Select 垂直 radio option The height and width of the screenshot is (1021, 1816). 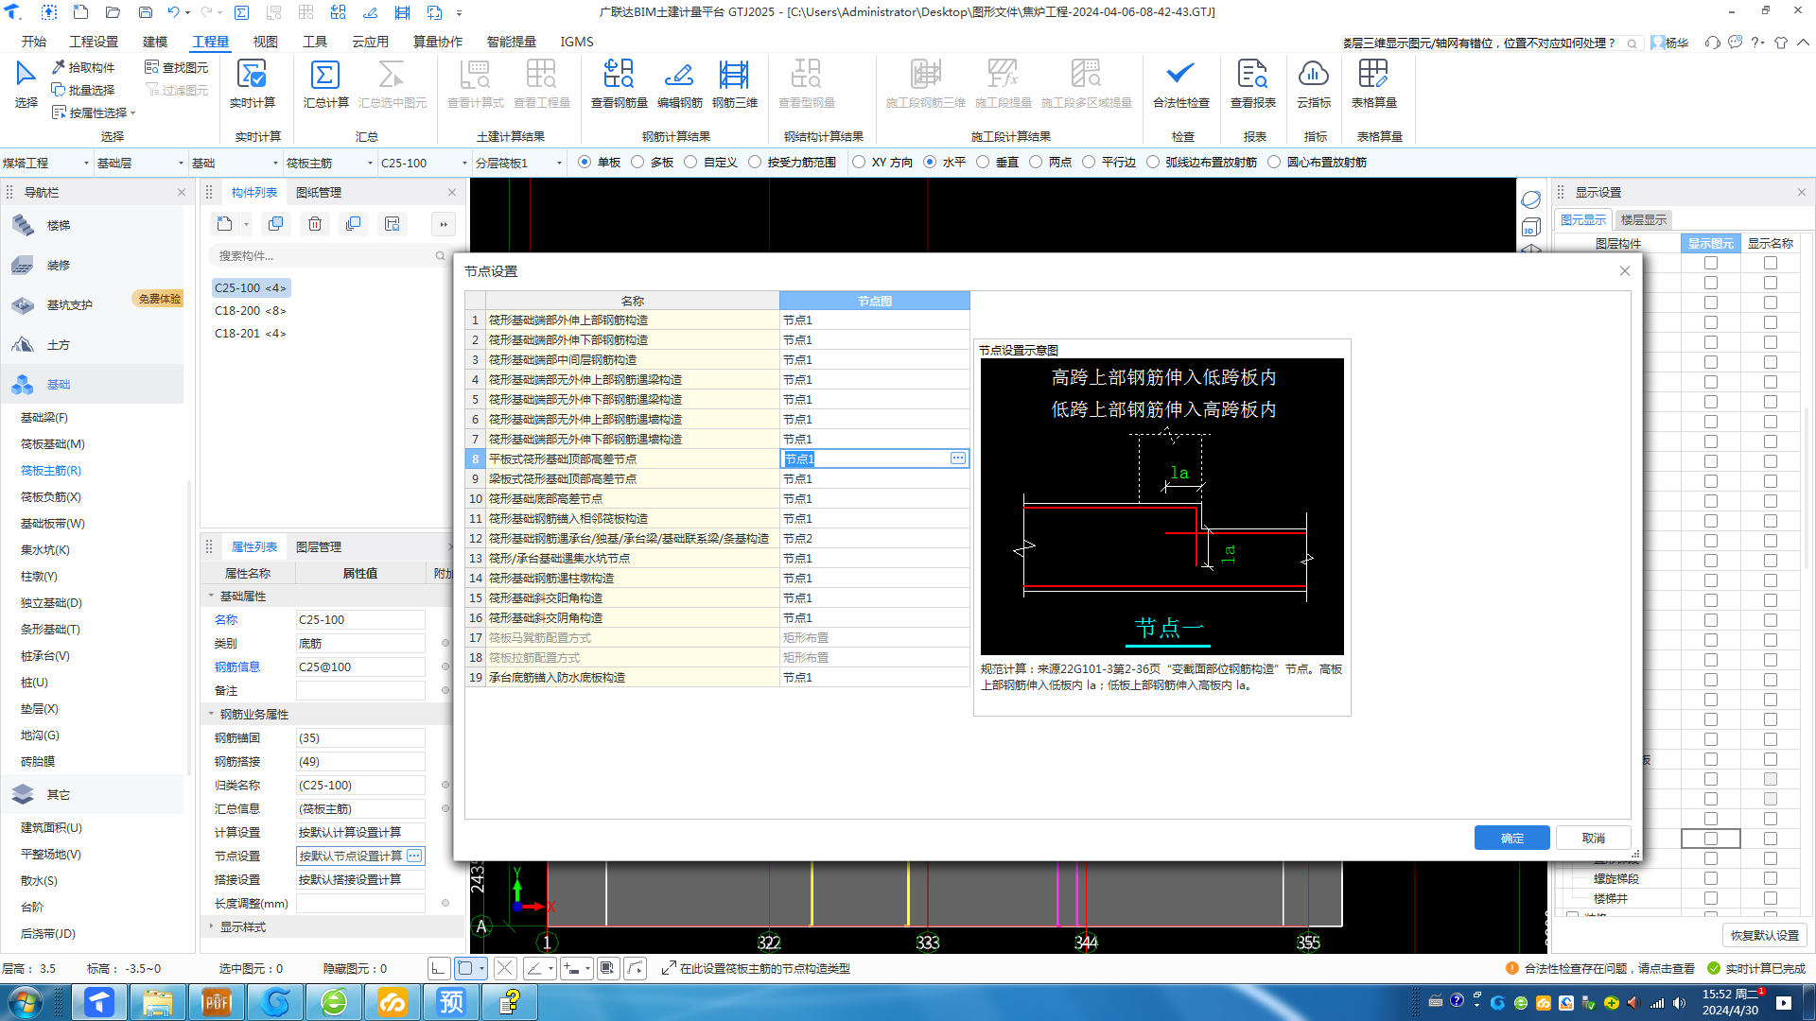pos(983,163)
